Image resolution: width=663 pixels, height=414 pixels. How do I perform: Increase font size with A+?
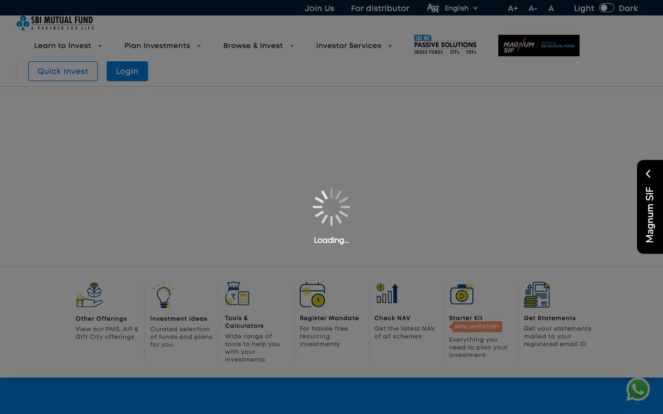click(513, 8)
